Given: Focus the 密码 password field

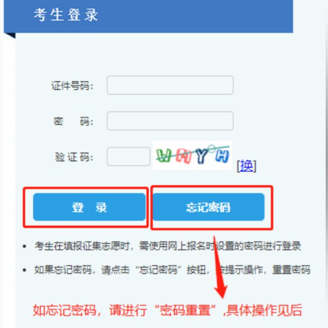Looking at the screenshot, I should click(170, 121).
